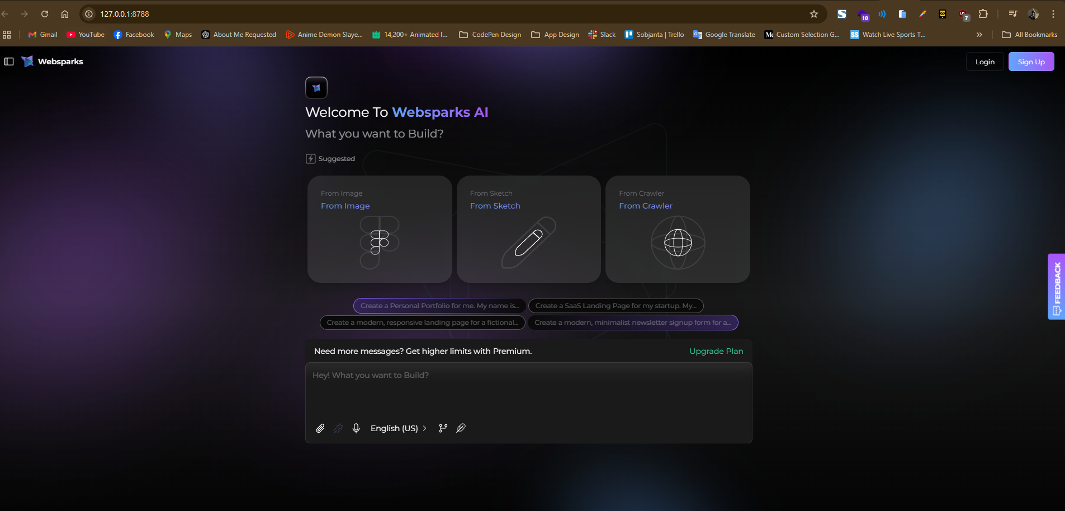The image size is (1065, 511).
Task: Click the feather pen icon in chat box
Action: click(x=461, y=428)
